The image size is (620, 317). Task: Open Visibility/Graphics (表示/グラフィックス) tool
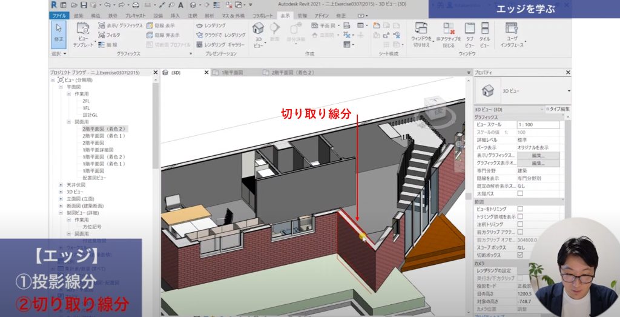pyautogui.click(x=120, y=26)
